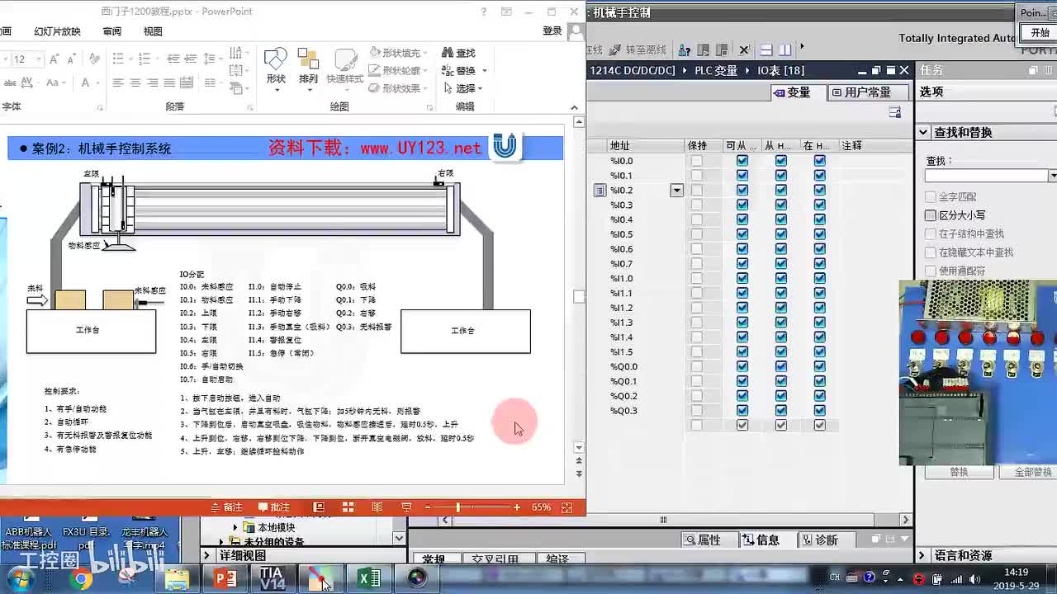Adjust the PowerPoint zoom slider
The width and height of the screenshot is (1057, 594).
457,507
